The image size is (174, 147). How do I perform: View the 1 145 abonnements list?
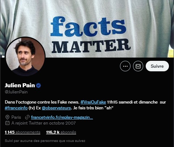[x=22, y=132]
